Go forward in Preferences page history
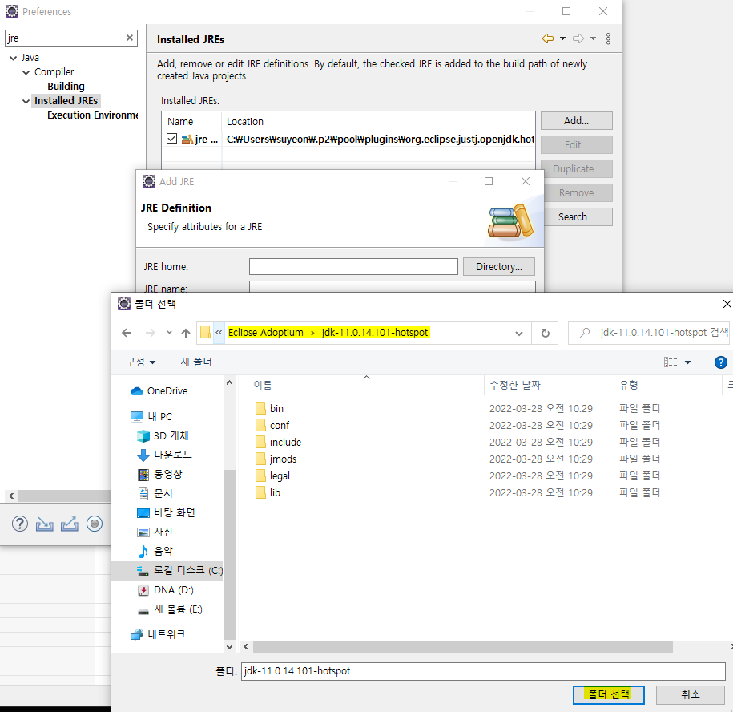733x712 pixels. (x=578, y=38)
